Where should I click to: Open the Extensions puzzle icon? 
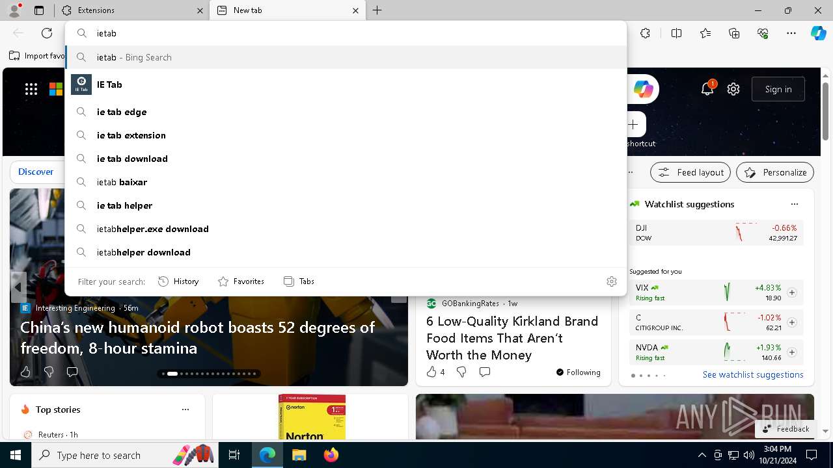(645, 33)
